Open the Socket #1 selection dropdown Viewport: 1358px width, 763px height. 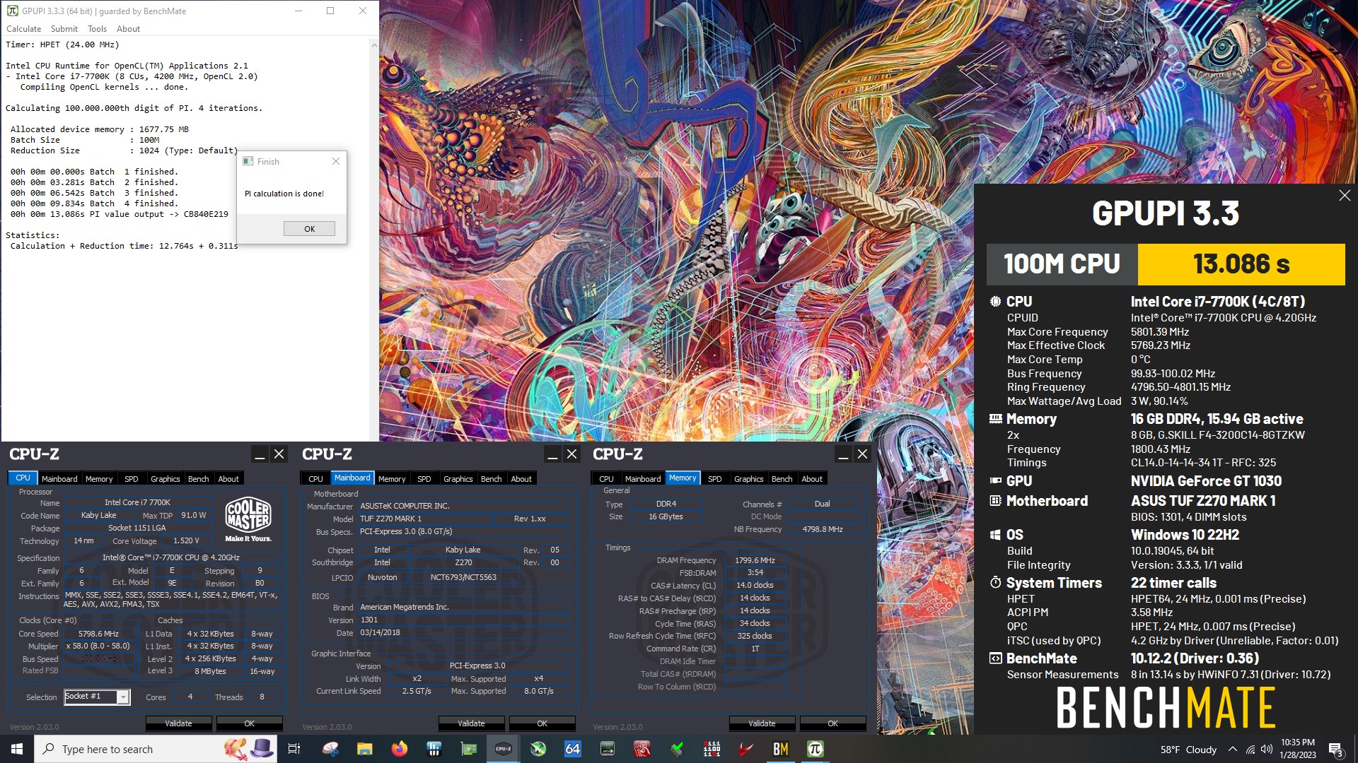point(123,697)
